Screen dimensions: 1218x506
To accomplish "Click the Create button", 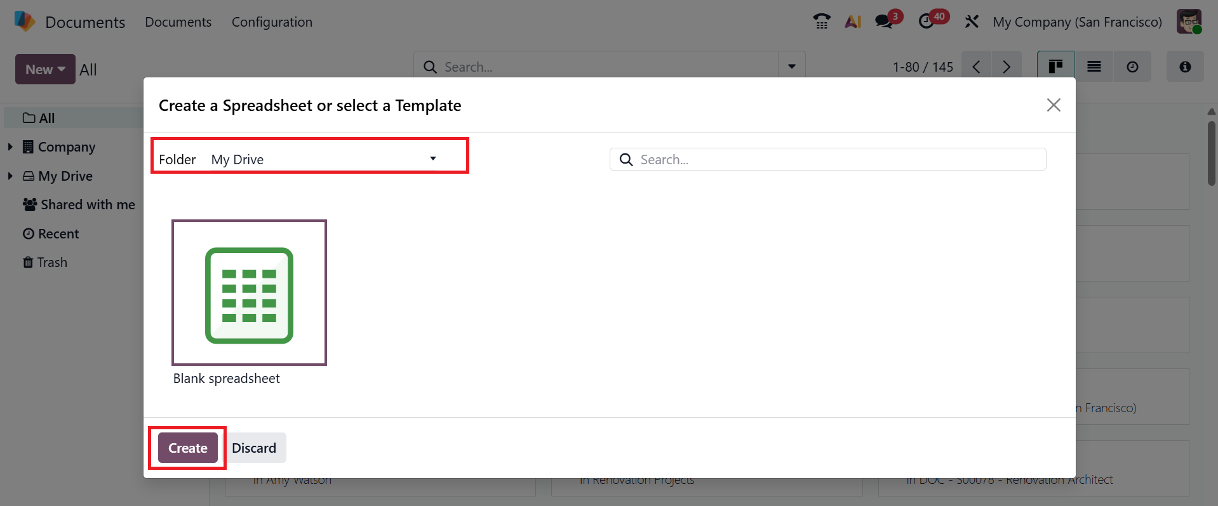I will (x=188, y=448).
